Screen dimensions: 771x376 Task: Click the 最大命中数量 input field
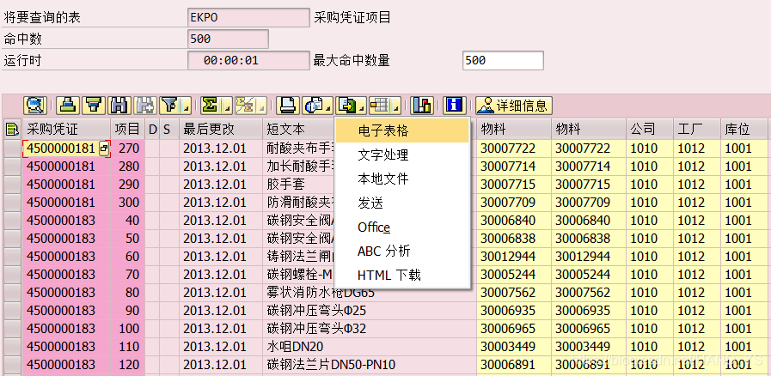pos(503,60)
